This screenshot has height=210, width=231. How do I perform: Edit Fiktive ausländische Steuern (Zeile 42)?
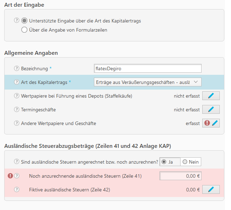tap(211, 190)
